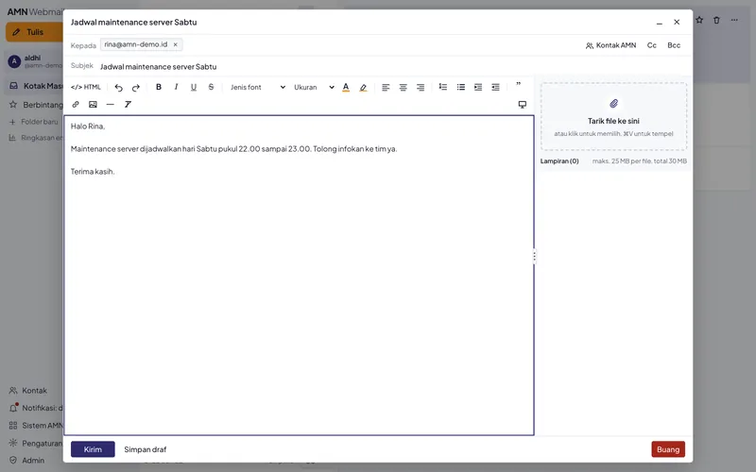Add Bcc recipients field
756x472 pixels.
click(674, 45)
